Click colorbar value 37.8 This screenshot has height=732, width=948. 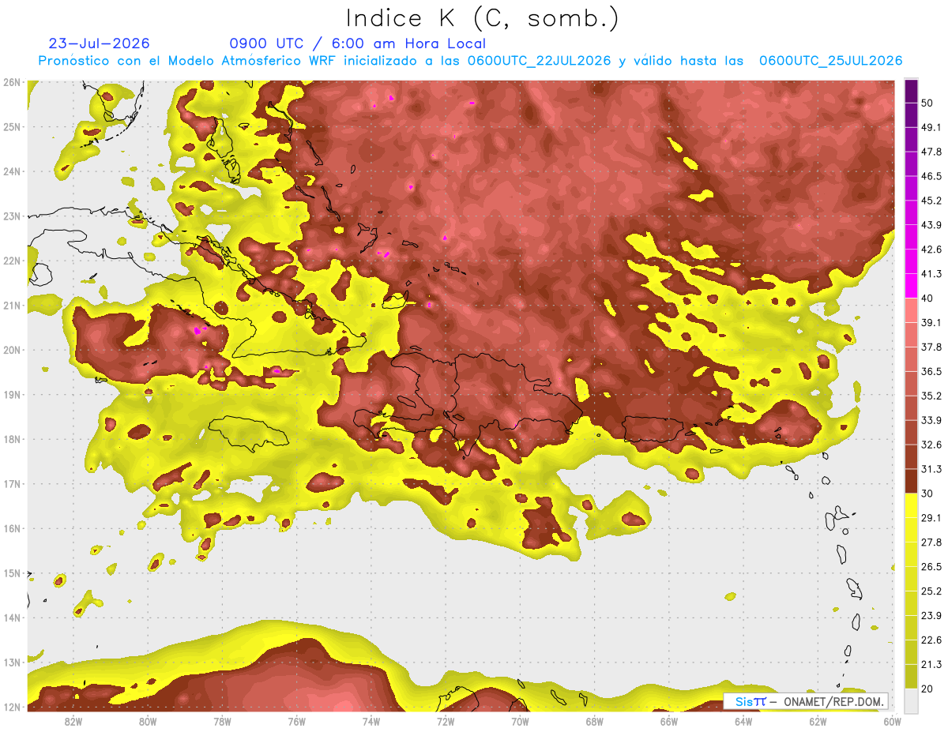931,347
